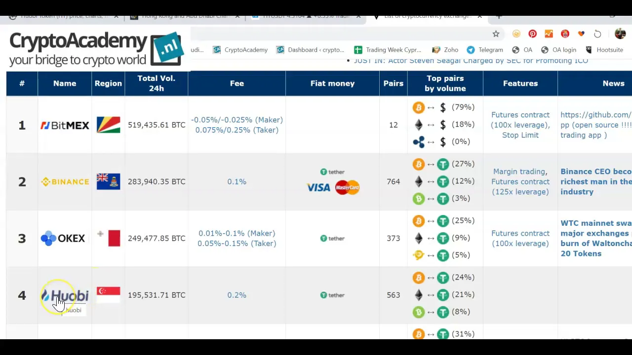The width and height of the screenshot is (632, 355).
Task: Open the browser profile avatar
Action: (620, 34)
